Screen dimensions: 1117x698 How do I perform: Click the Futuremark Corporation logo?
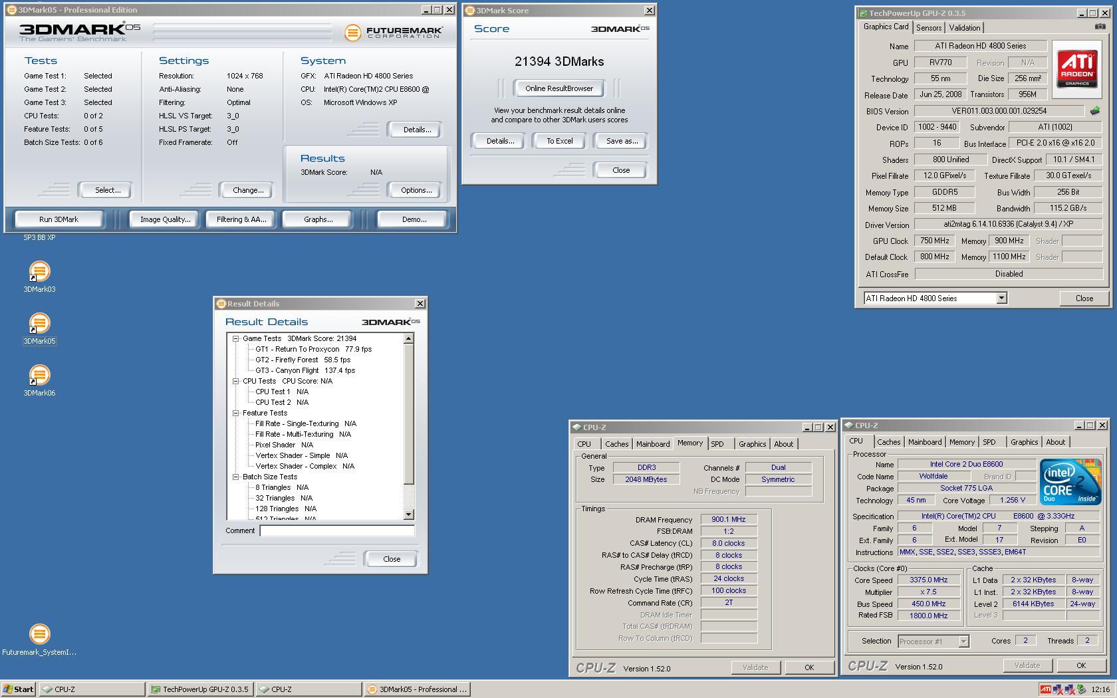point(394,32)
